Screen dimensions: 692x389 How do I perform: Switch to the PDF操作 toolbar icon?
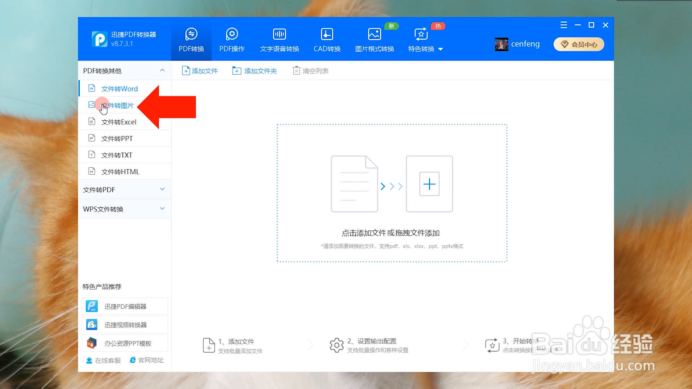[x=232, y=34]
